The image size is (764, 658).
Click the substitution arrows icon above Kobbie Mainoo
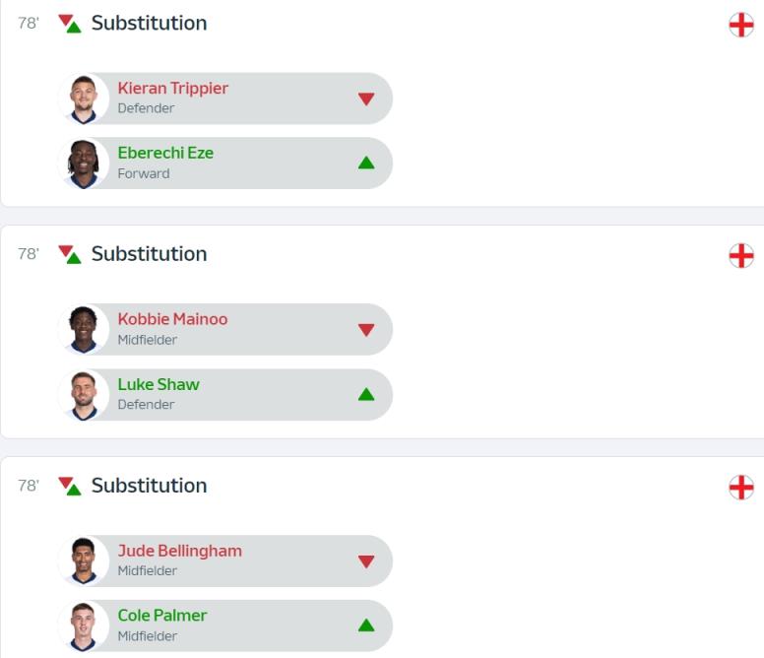[69, 254]
